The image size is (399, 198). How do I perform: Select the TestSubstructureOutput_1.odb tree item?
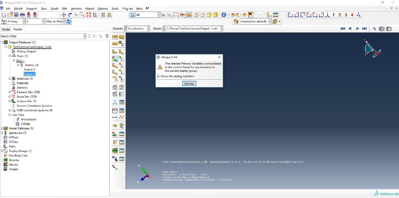pos(32,47)
